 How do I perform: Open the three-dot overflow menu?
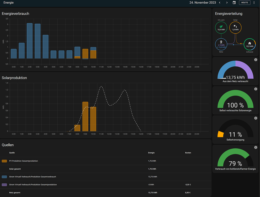tap(254, 3)
